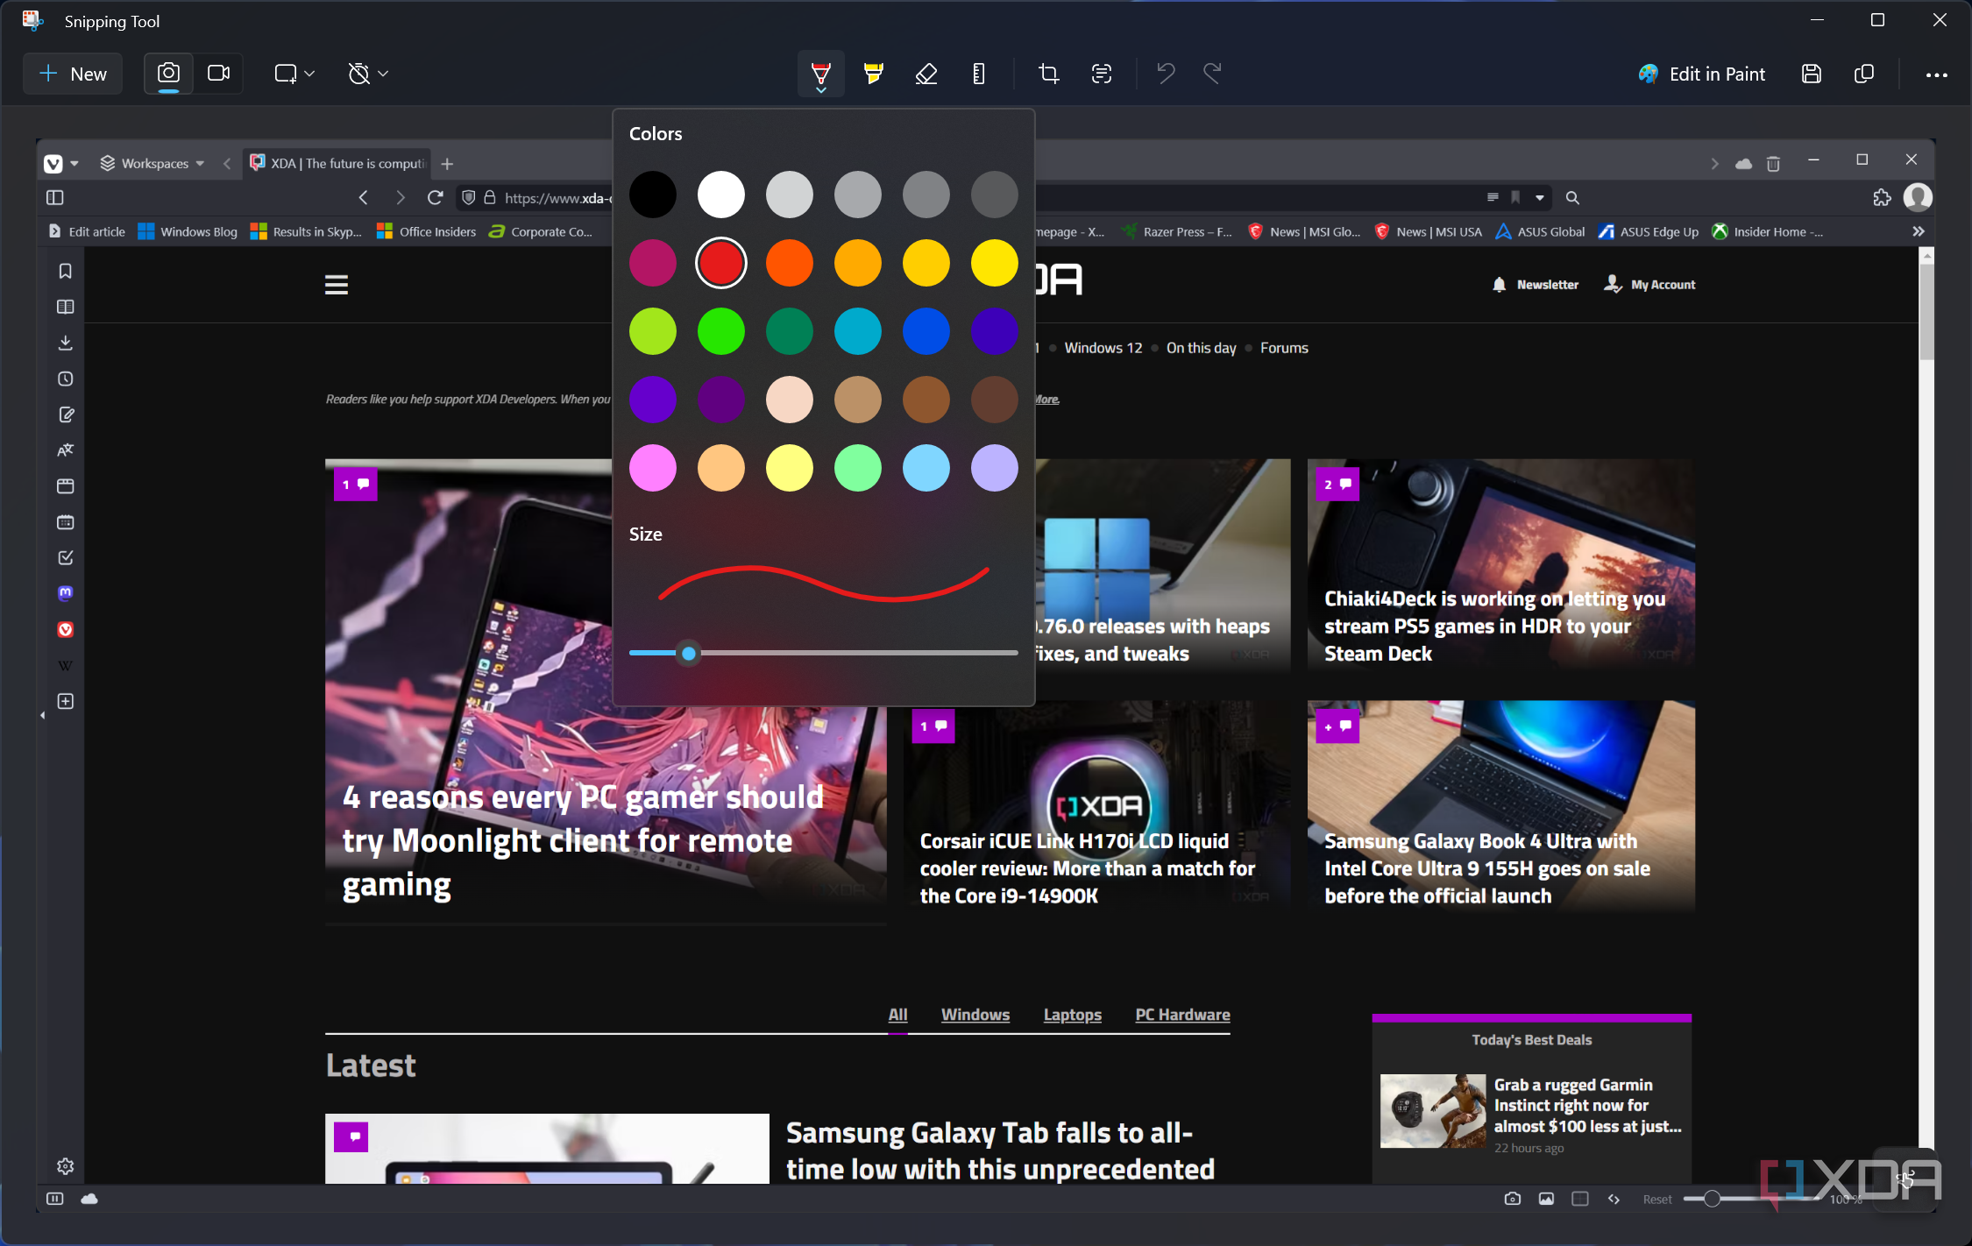
Task: Open a new browser tab
Action: [x=447, y=164]
